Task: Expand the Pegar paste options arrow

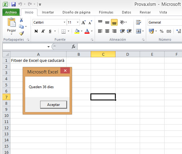Action: pyautogui.click(x=11, y=34)
